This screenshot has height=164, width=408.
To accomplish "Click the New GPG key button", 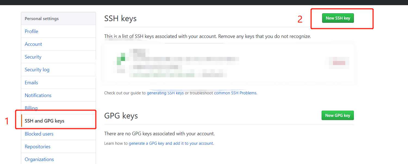I will pos(338,115).
